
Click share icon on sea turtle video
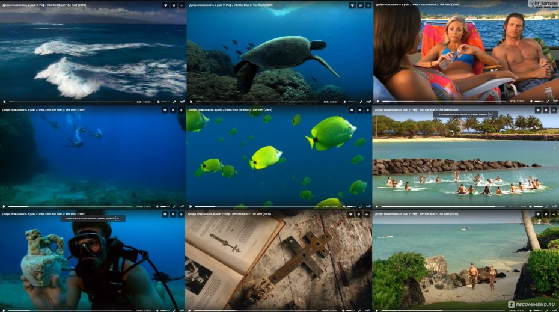point(359,5)
